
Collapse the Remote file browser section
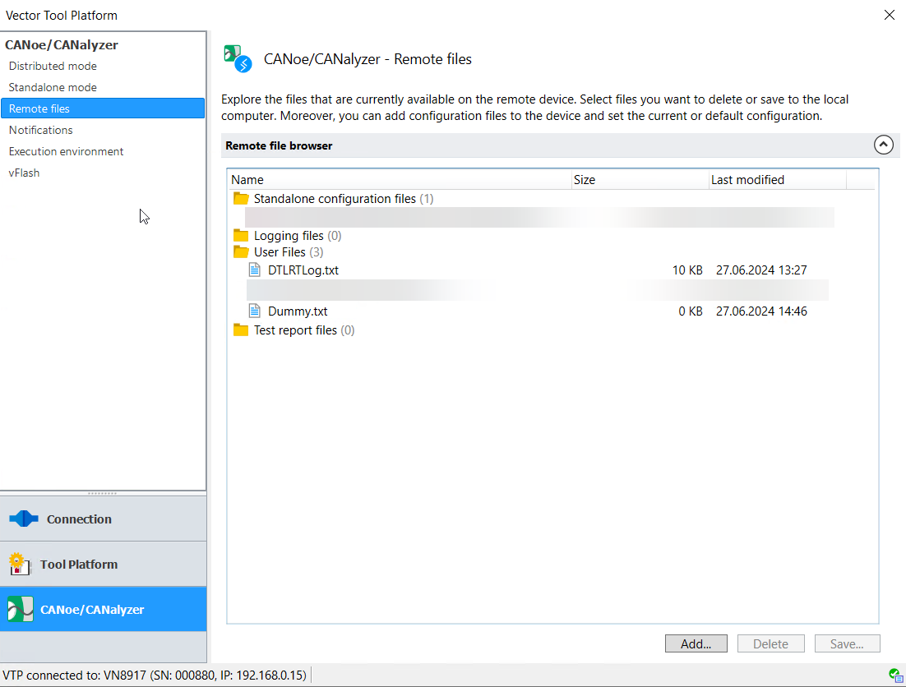coord(883,145)
